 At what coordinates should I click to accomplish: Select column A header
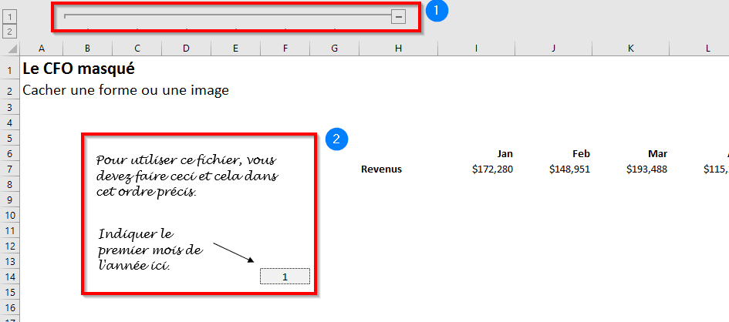[41, 49]
